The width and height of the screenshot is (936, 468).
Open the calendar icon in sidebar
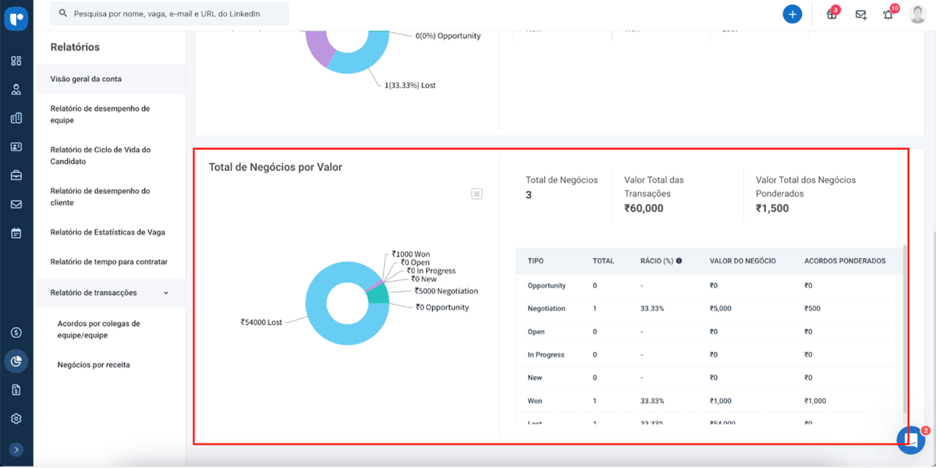(x=16, y=233)
